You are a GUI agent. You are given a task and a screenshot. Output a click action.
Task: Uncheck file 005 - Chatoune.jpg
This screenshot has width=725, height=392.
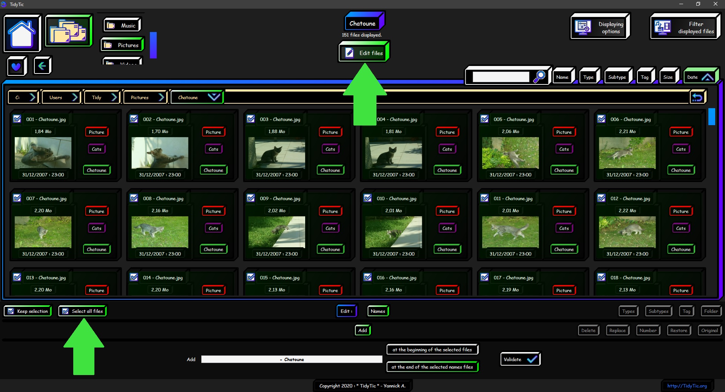pyautogui.click(x=484, y=119)
